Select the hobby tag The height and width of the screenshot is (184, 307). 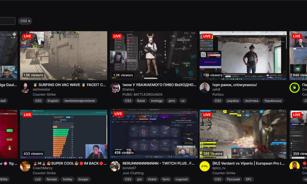click(x=68, y=179)
